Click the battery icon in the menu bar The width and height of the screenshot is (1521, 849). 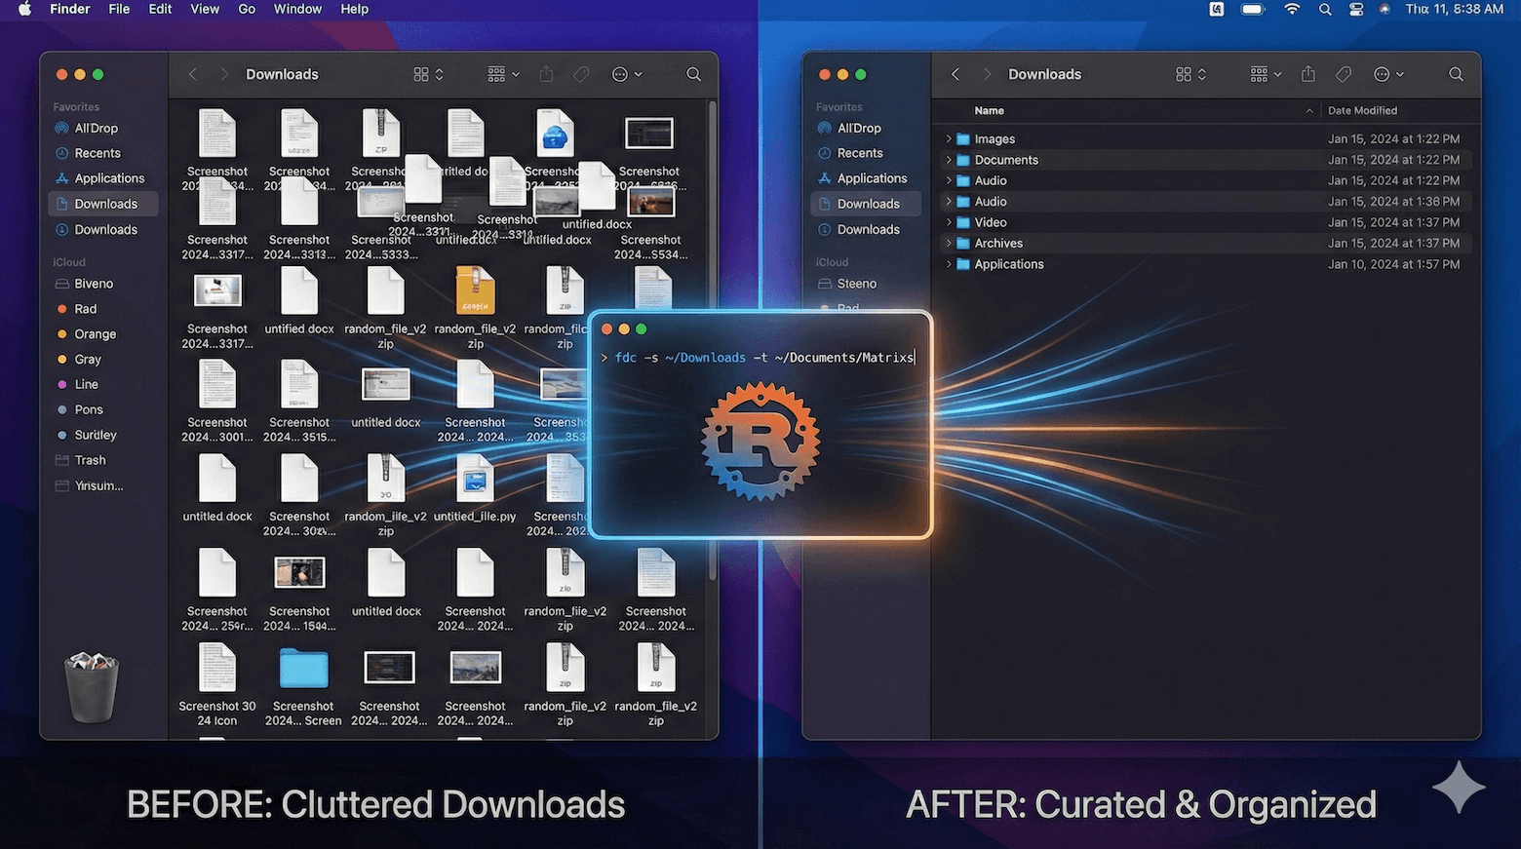1253,9
